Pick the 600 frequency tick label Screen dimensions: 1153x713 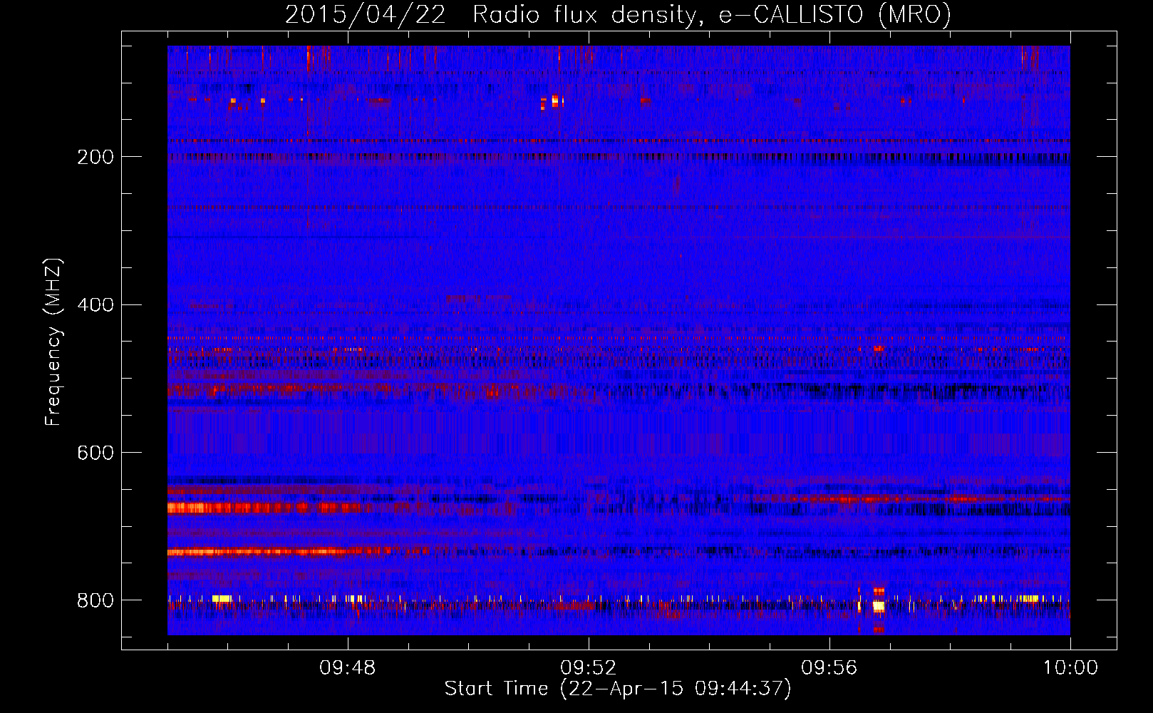pyautogui.click(x=95, y=453)
